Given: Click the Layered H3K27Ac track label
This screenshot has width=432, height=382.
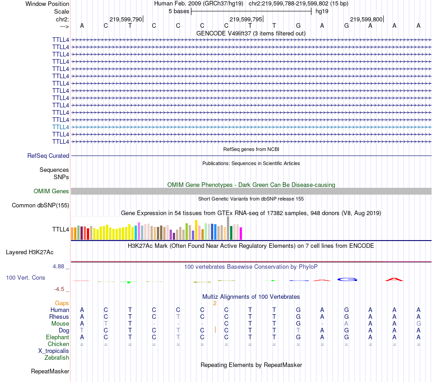Looking at the screenshot, I should [x=30, y=252].
